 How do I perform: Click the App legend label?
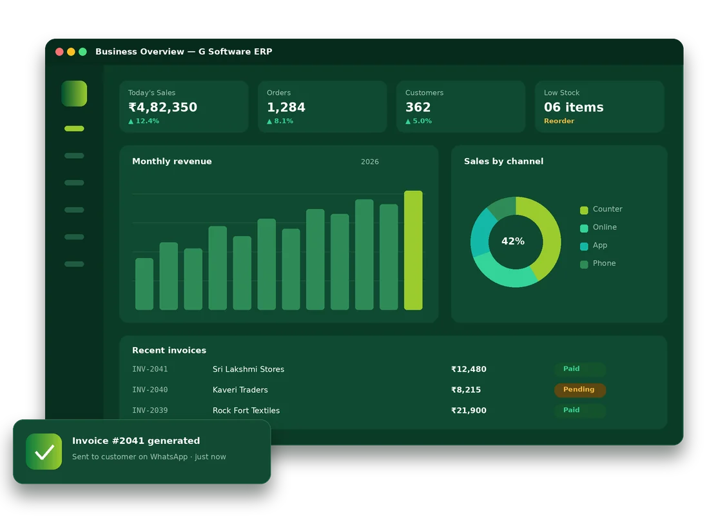(600, 245)
